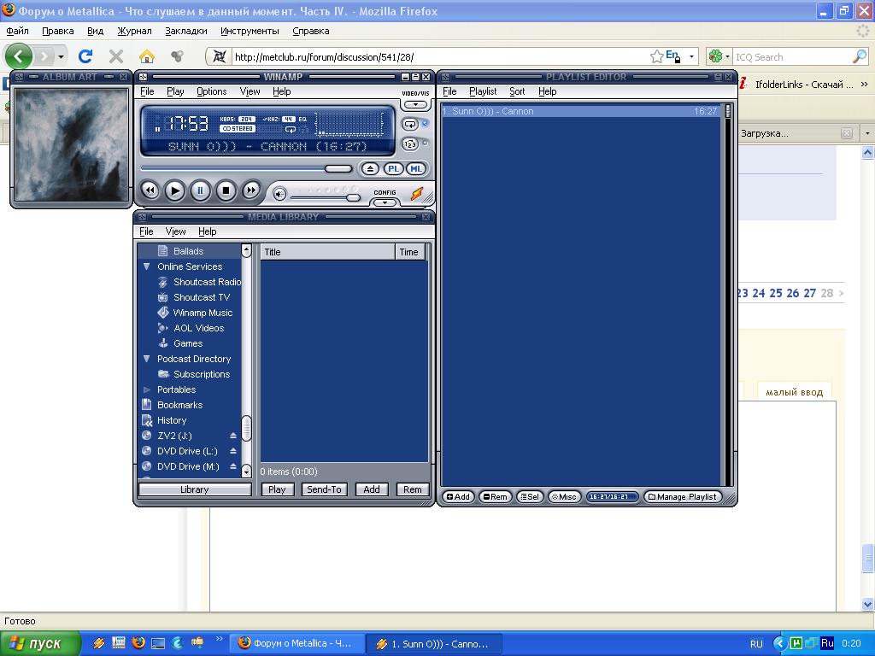Open Sort menu in Playlist Editor
Viewport: 875px width, 656px height.
click(517, 91)
